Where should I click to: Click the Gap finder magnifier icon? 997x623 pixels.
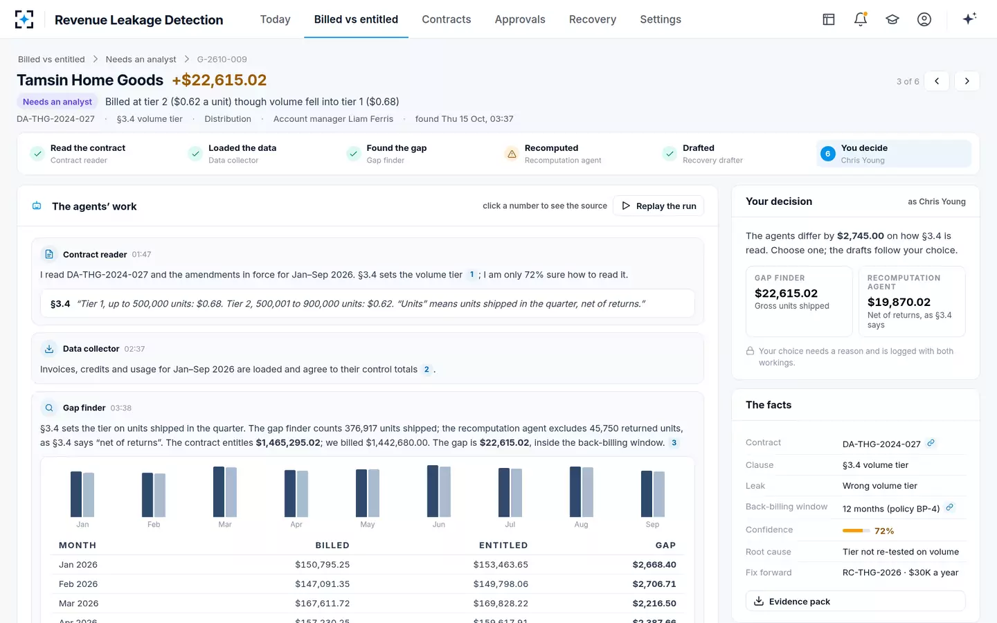coord(49,408)
